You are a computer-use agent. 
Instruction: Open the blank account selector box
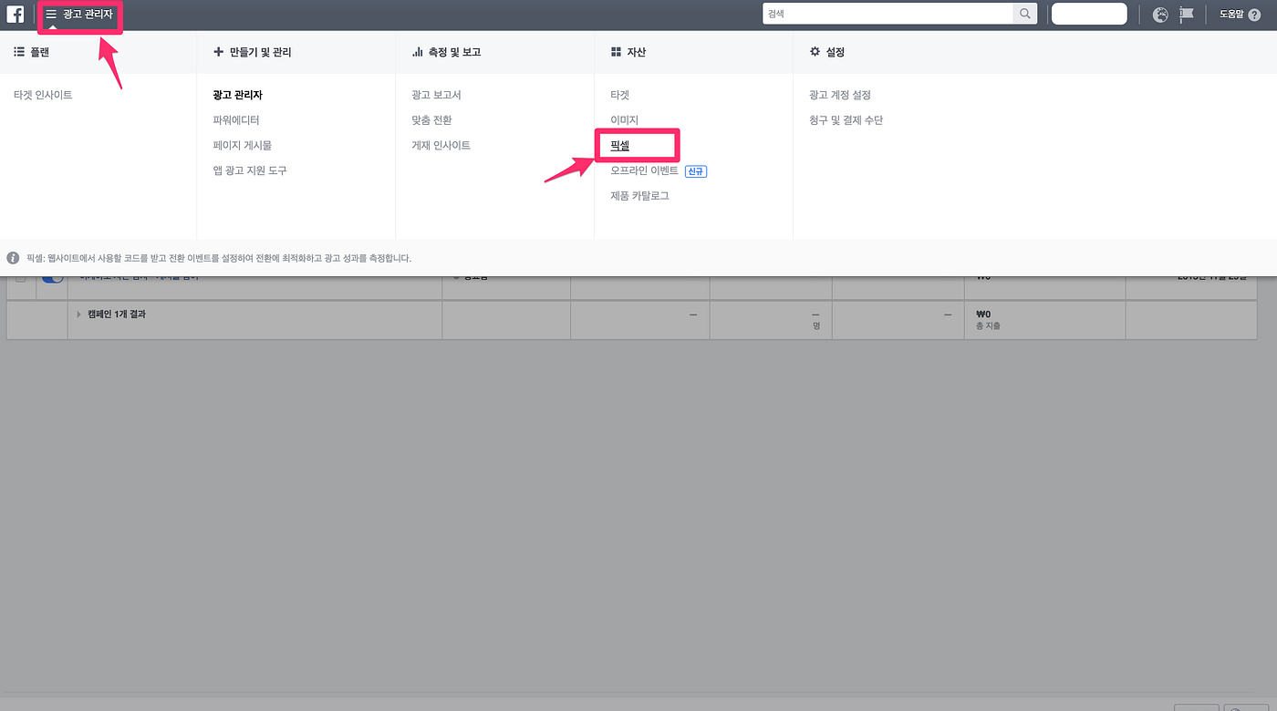1089,14
